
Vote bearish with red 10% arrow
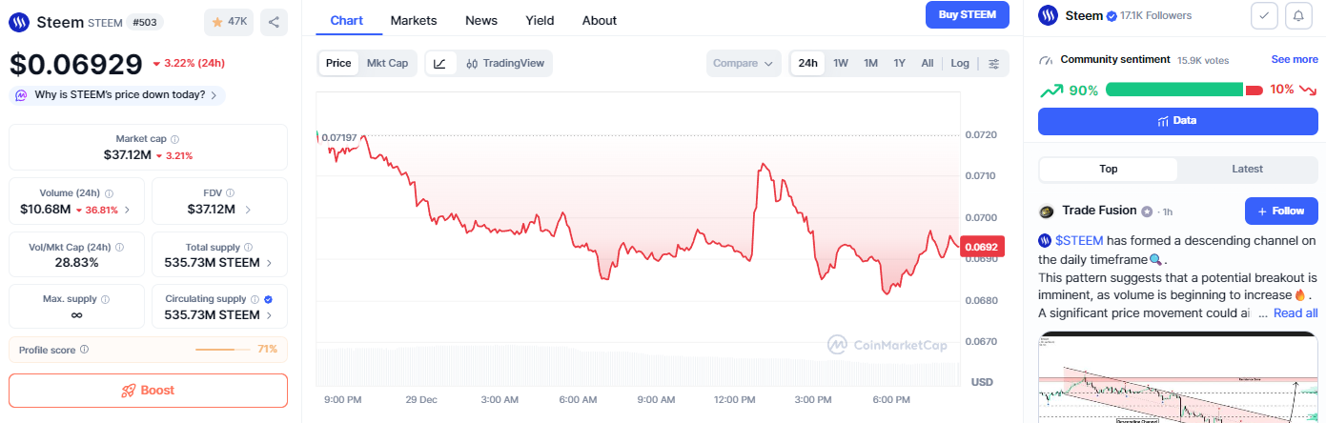(1309, 91)
